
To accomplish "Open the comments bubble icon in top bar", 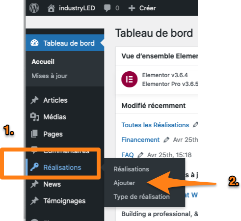I will 107,8.
